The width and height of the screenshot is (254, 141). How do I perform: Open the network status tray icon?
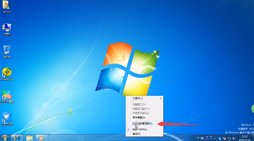(229, 138)
